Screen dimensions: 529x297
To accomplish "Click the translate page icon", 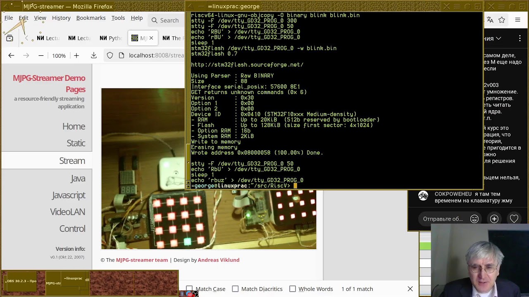I will point(490,20).
